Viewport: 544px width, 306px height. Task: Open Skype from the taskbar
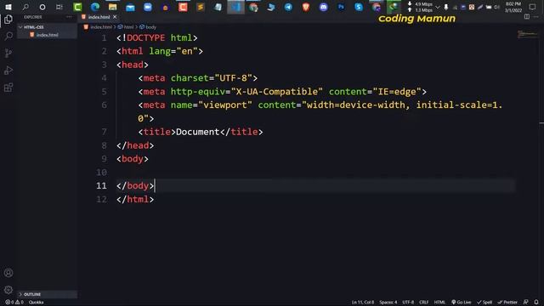click(x=359, y=7)
